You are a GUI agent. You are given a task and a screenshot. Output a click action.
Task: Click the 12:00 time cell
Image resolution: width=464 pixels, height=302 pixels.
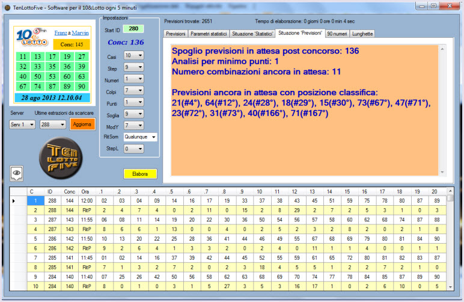tap(87, 201)
